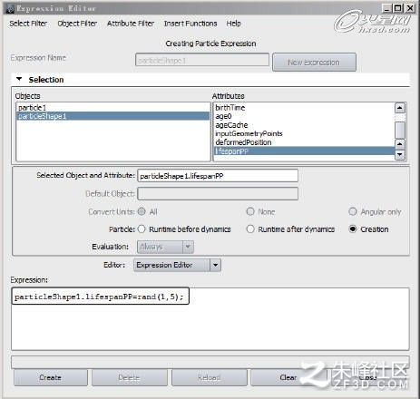
Task: Select Runtime after dynamics radio button
Action: 250,229
